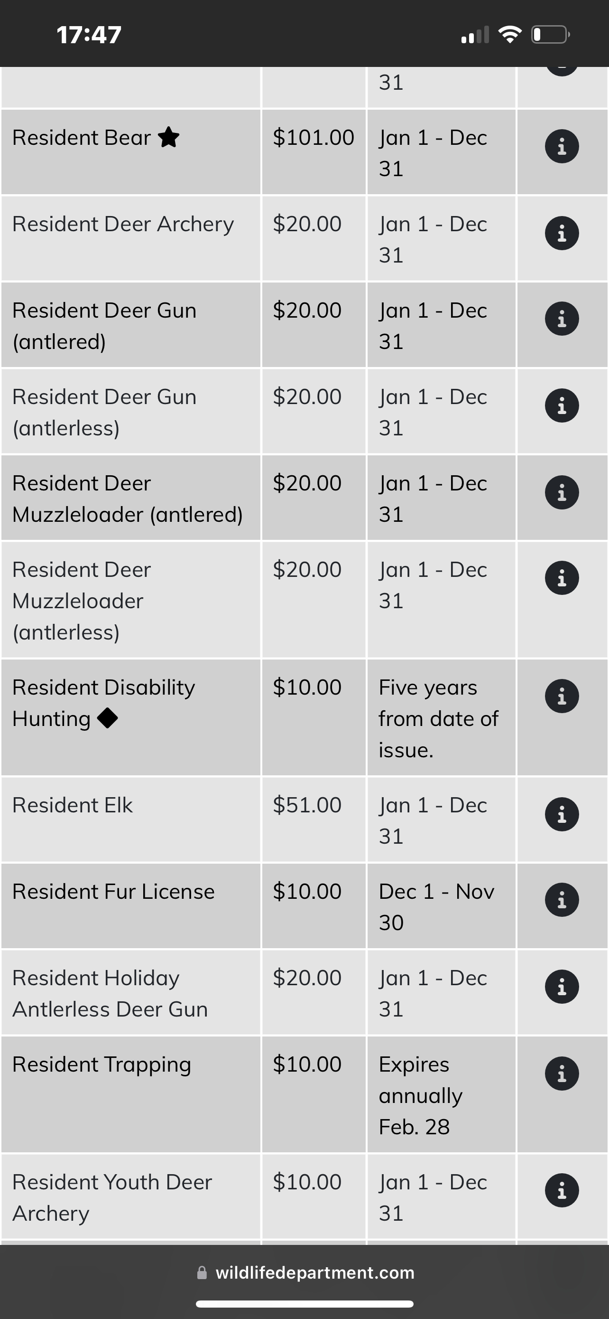This screenshot has height=1319, width=609.
Task: Tap info for Resident Holiday Antlerless Deer Gun
Action: click(x=562, y=987)
